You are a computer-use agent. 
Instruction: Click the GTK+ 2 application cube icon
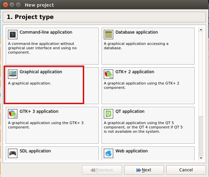[x=109, y=74]
